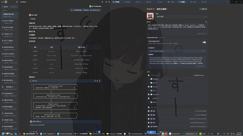
Task: Toggle the built-in tools group checkbox
Action: 149,107
